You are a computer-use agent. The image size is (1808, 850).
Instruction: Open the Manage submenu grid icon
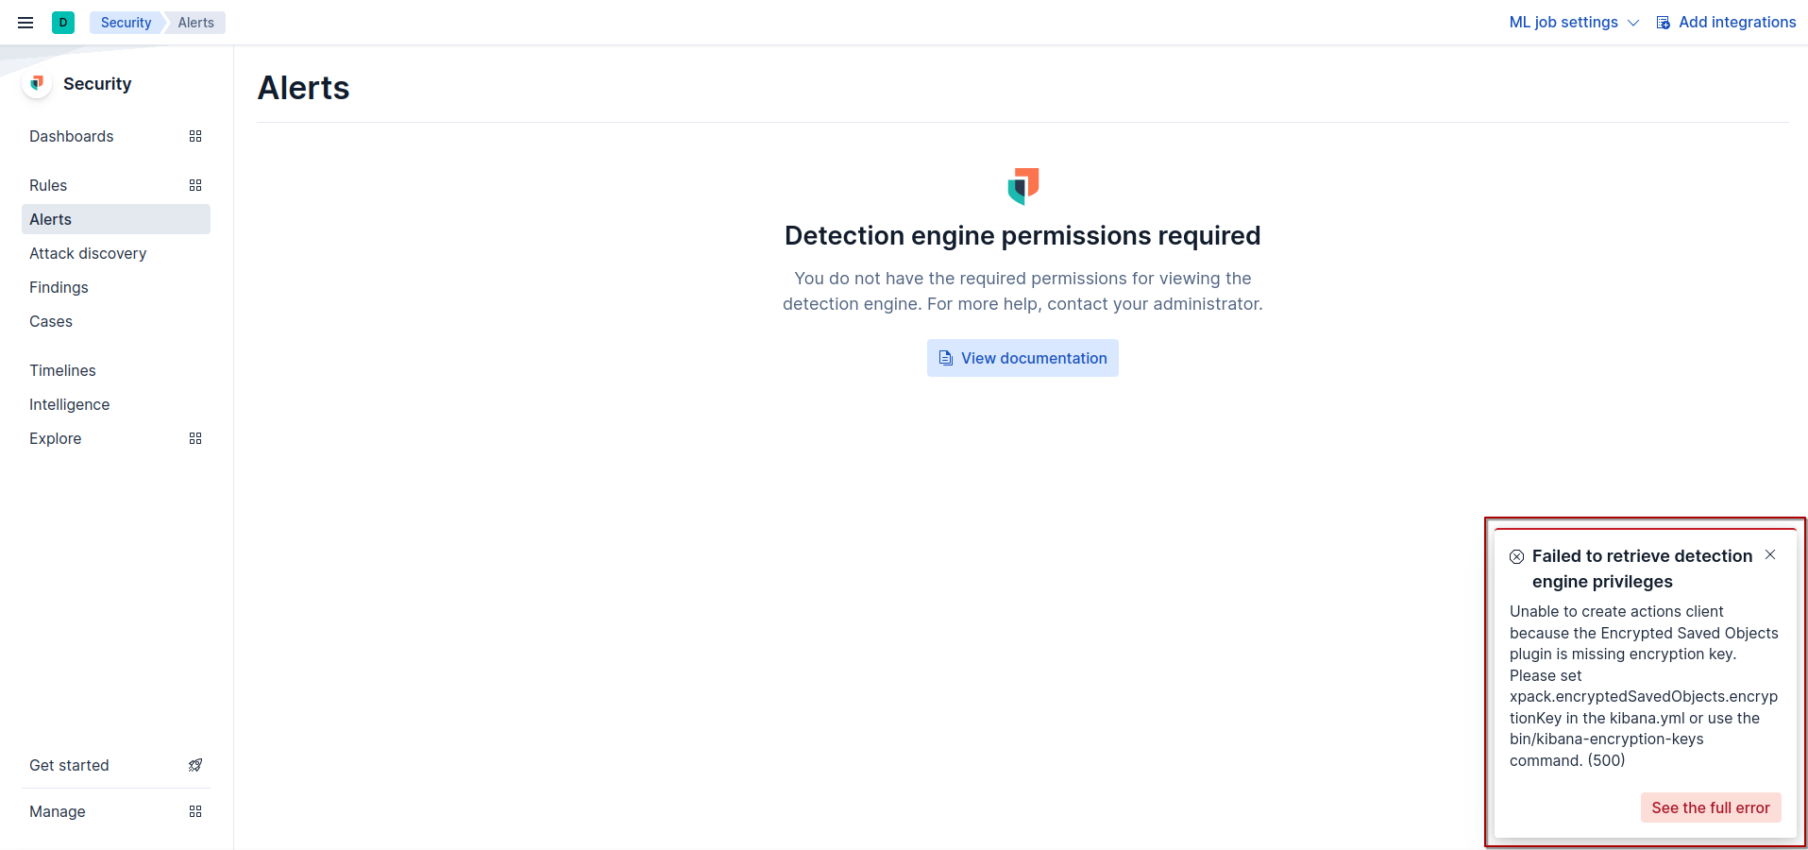[x=195, y=811]
